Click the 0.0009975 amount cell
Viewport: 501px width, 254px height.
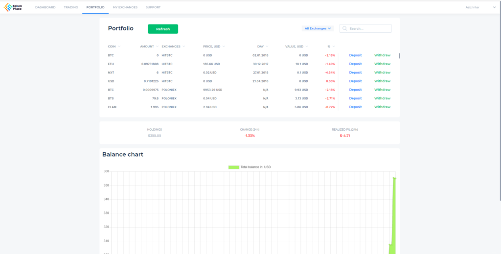[x=151, y=90]
